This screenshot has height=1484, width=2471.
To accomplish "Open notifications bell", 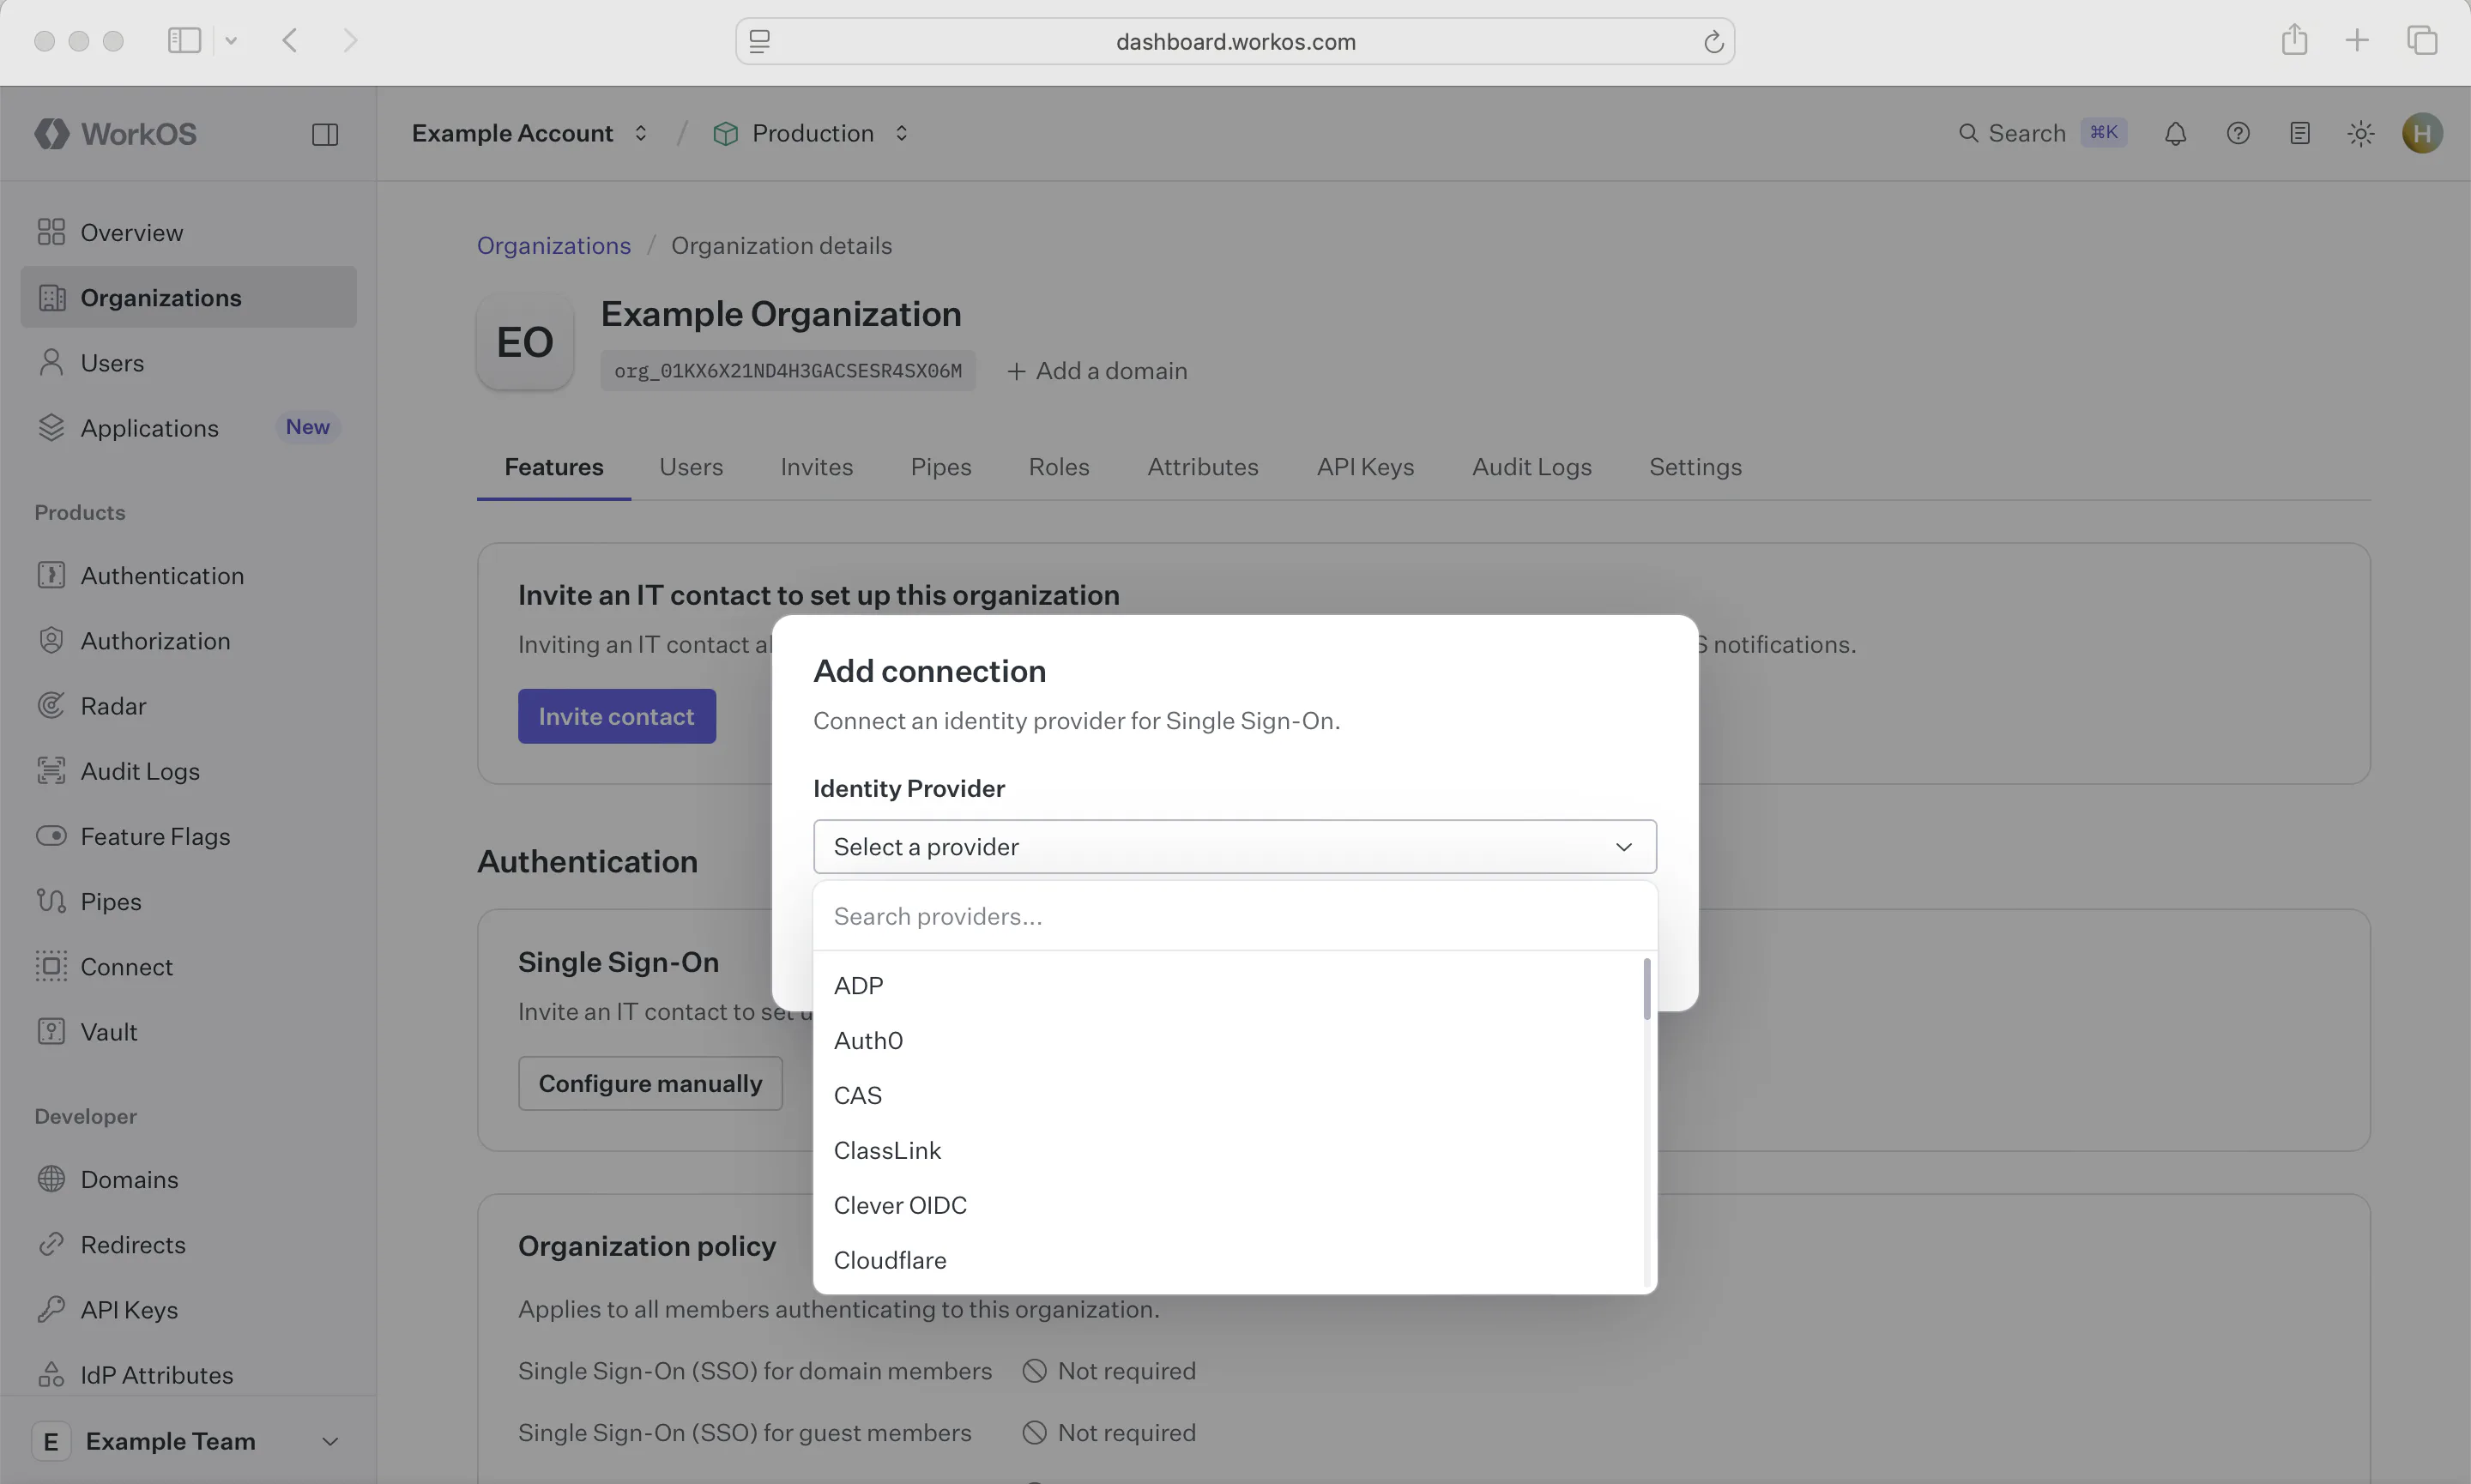I will pyautogui.click(x=2175, y=133).
